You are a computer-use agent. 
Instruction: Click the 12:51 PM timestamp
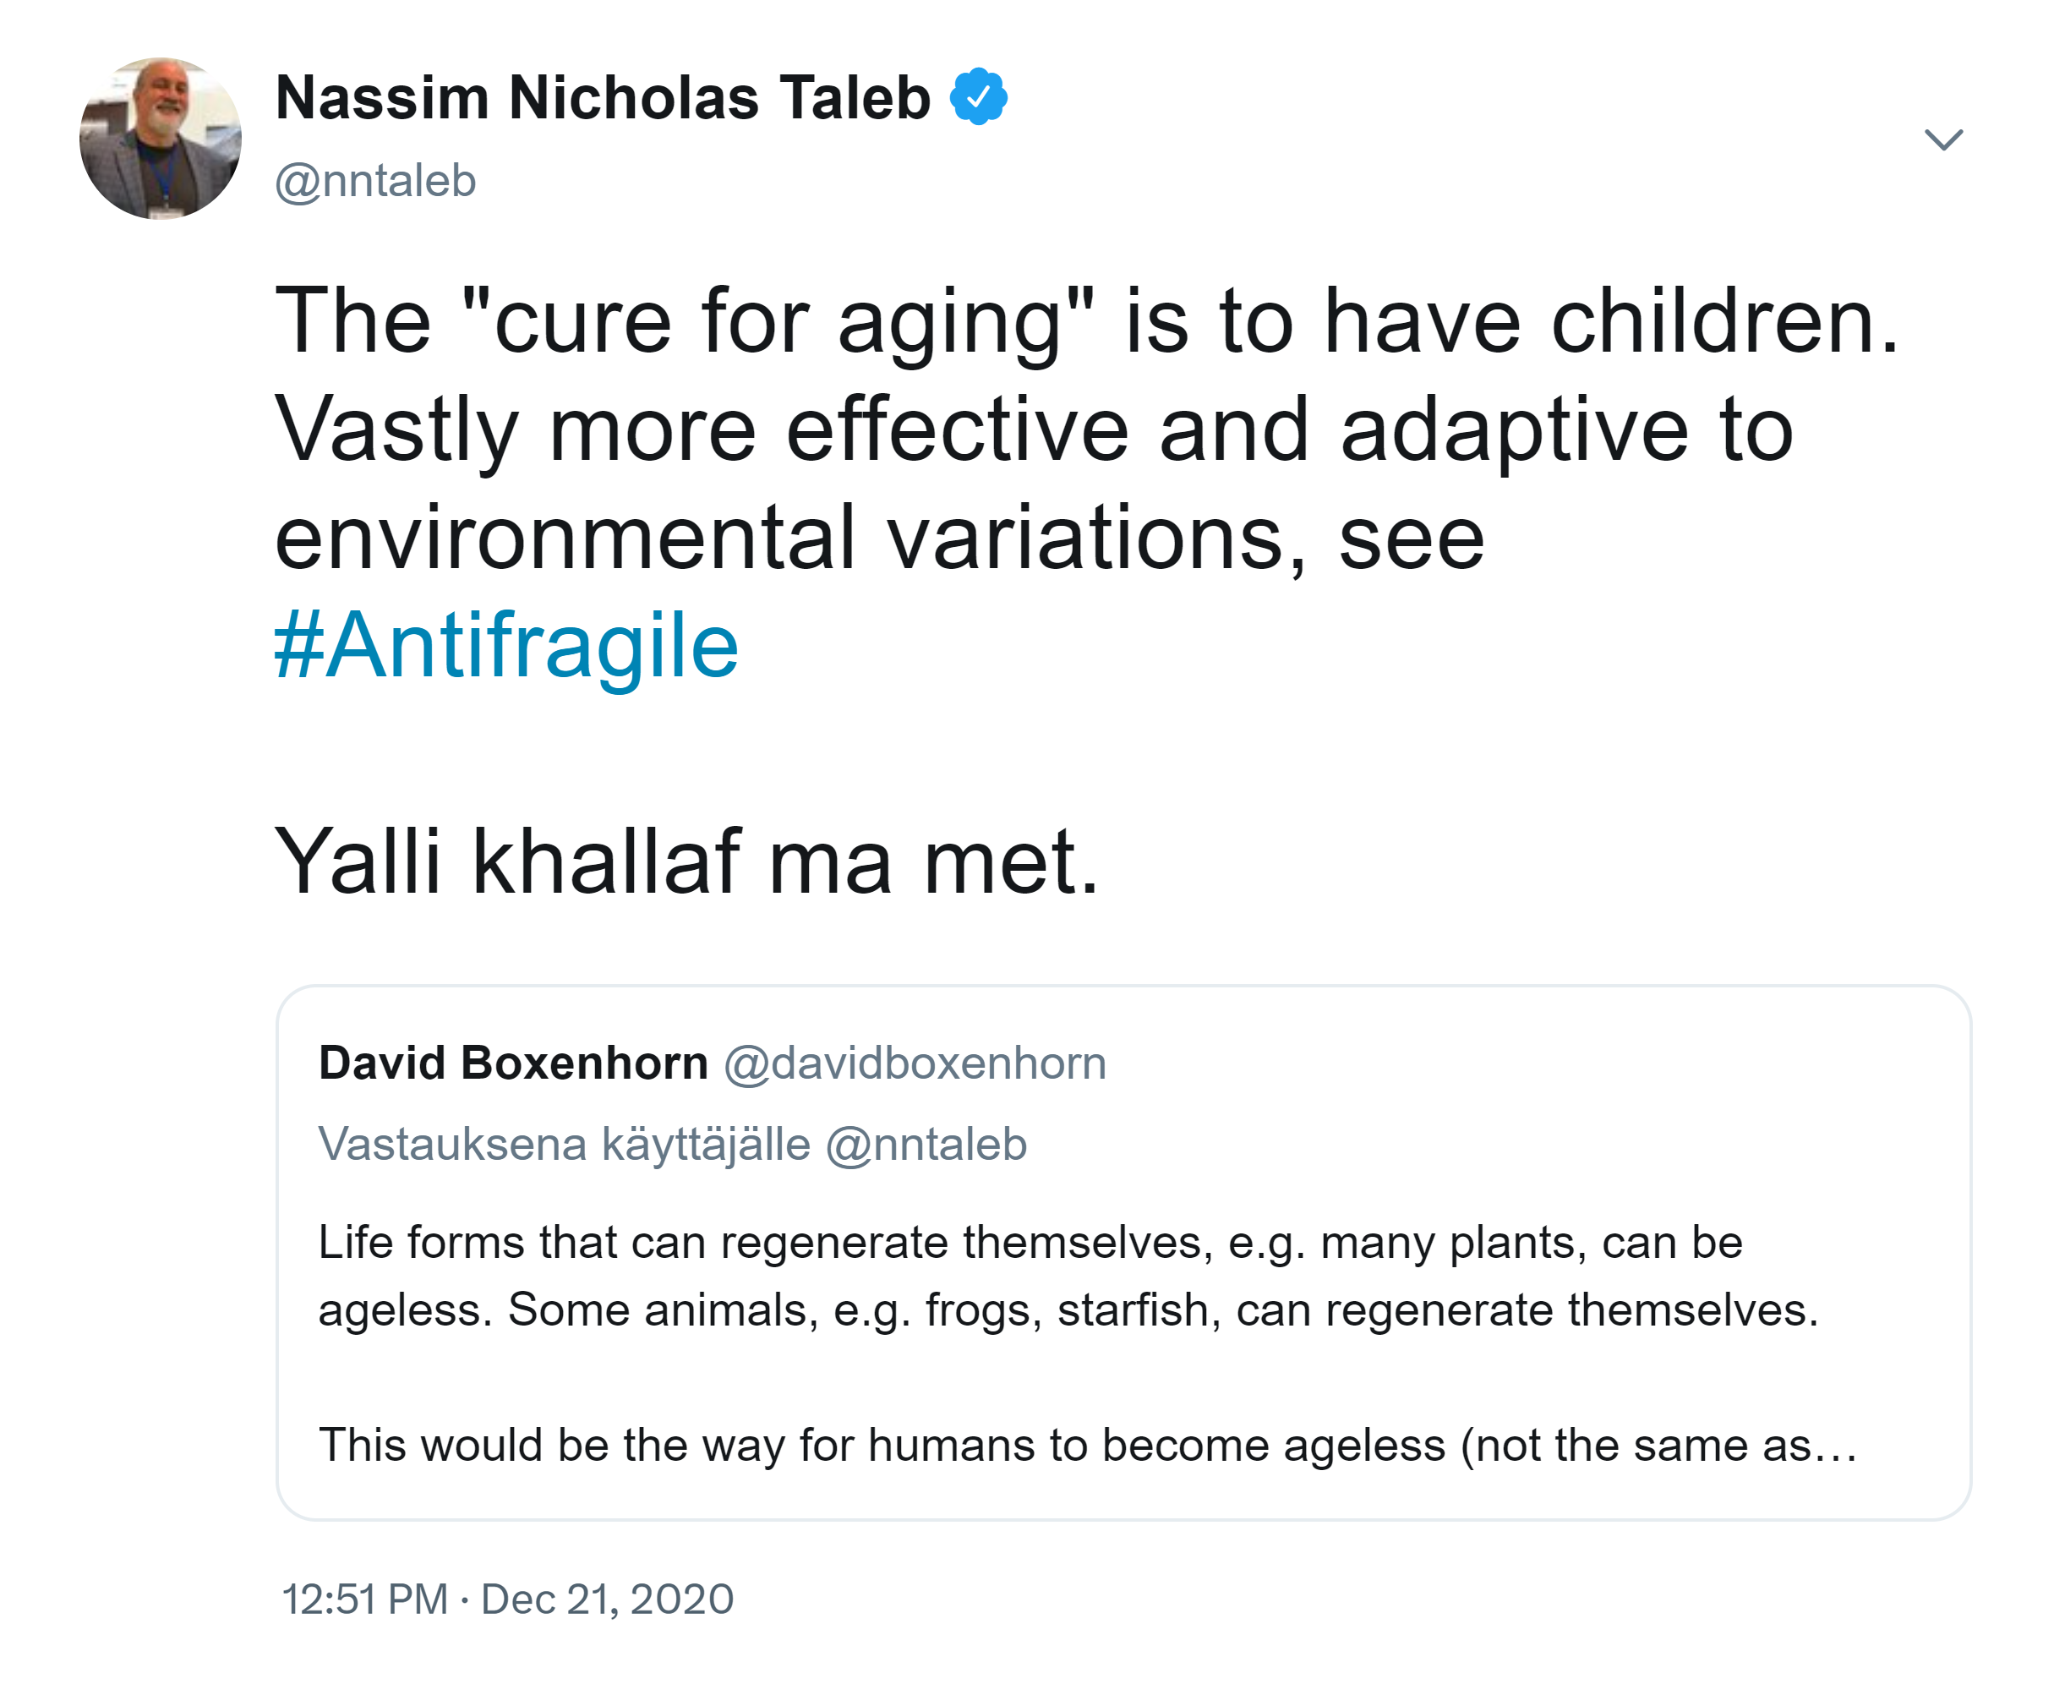pyautogui.click(x=364, y=1599)
